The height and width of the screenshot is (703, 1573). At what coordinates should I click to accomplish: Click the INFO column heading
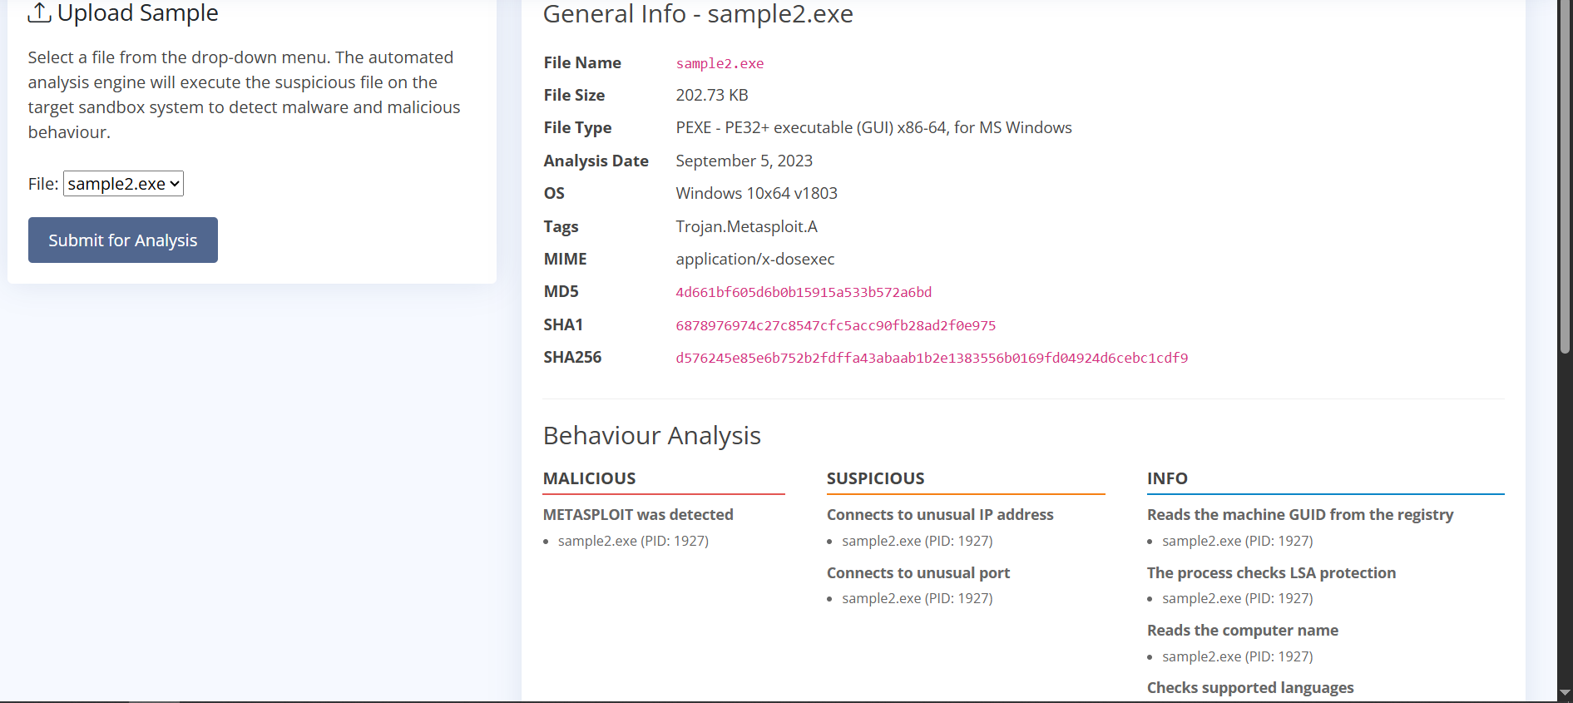point(1167,478)
